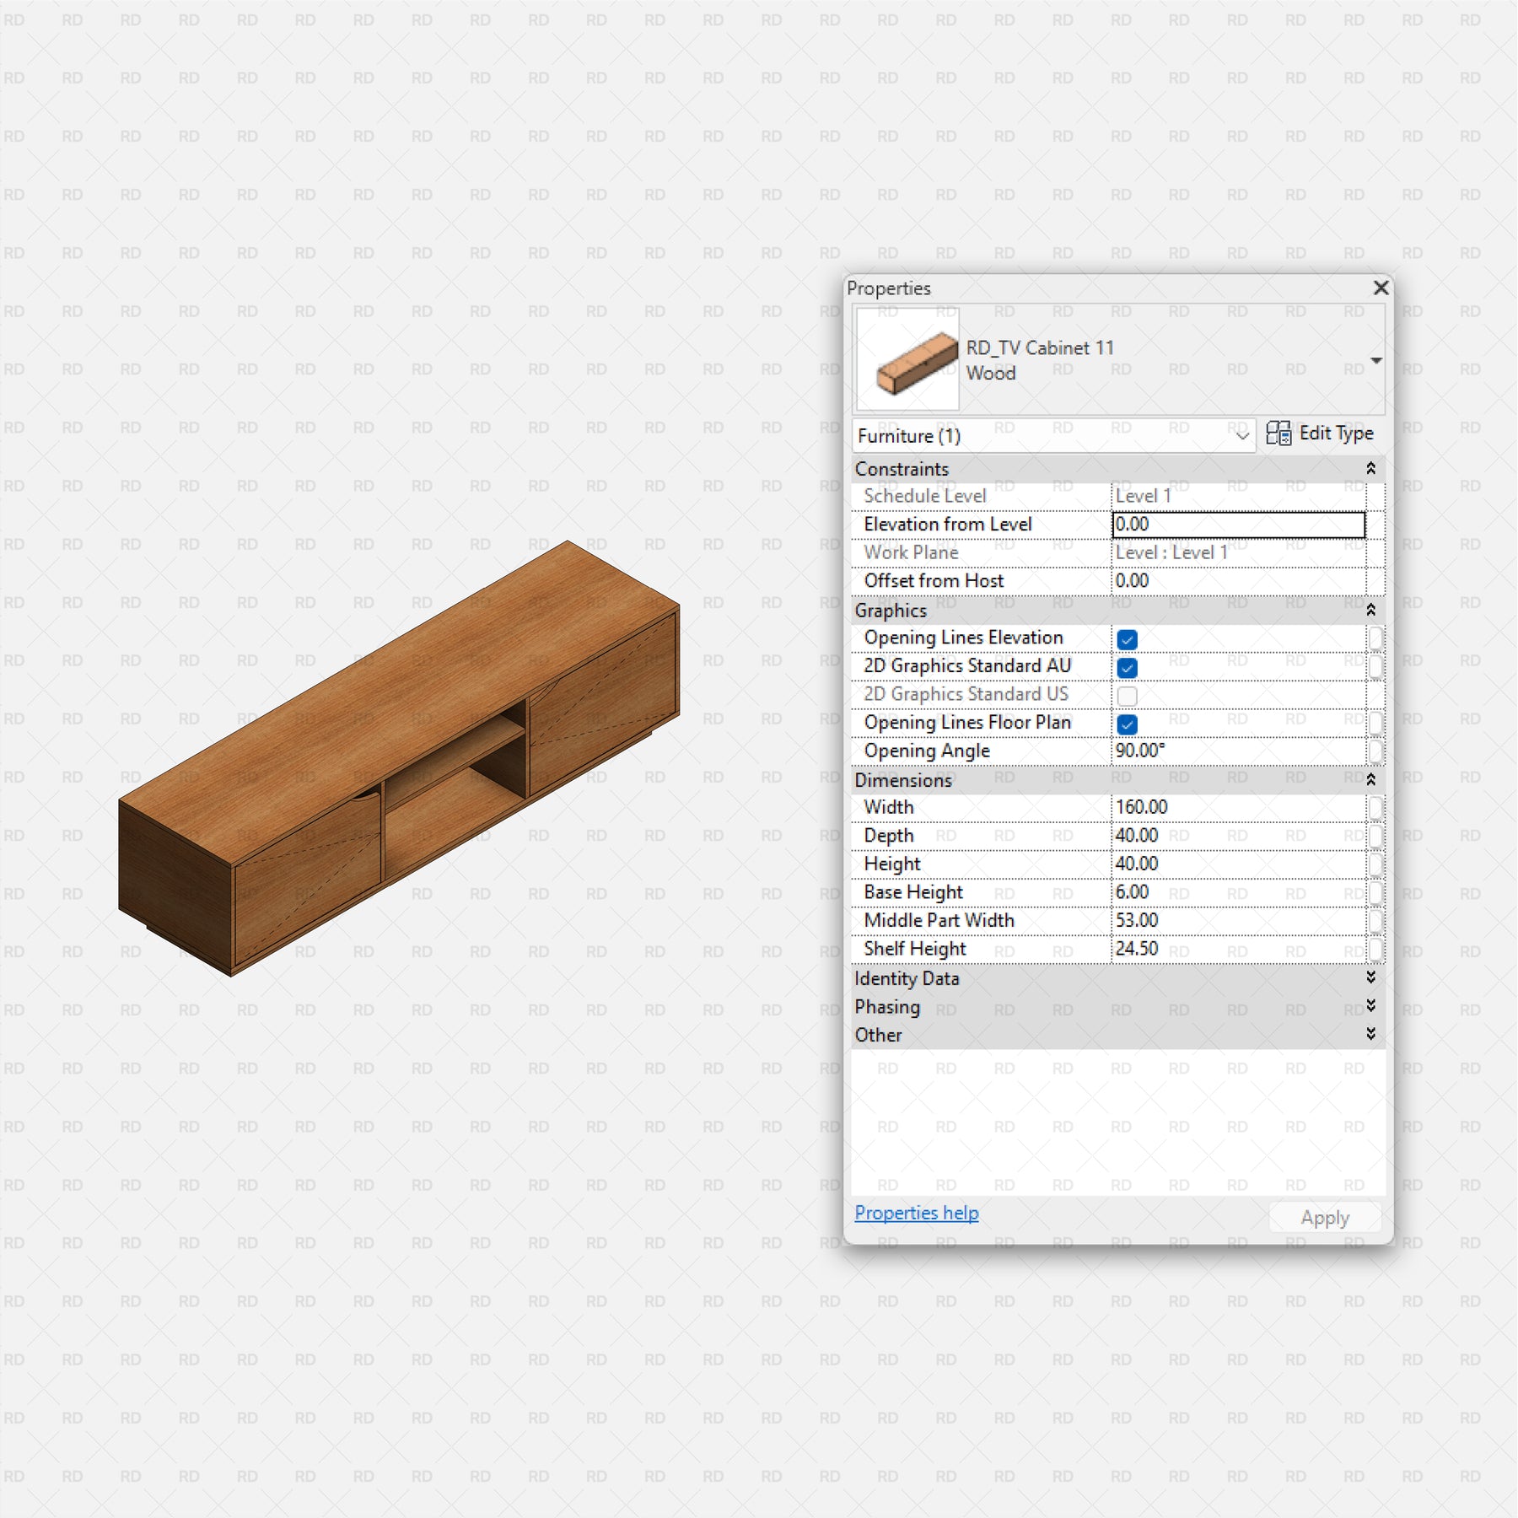This screenshot has width=1518, height=1518.
Task: Open the Properties help link
Action: tap(916, 1213)
